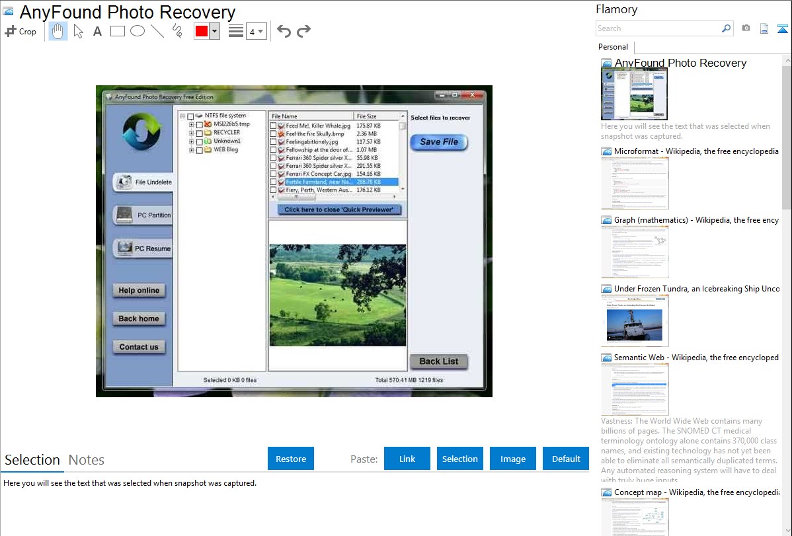Paste as Image
This screenshot has width=792, height=536.
coord(512,459)
